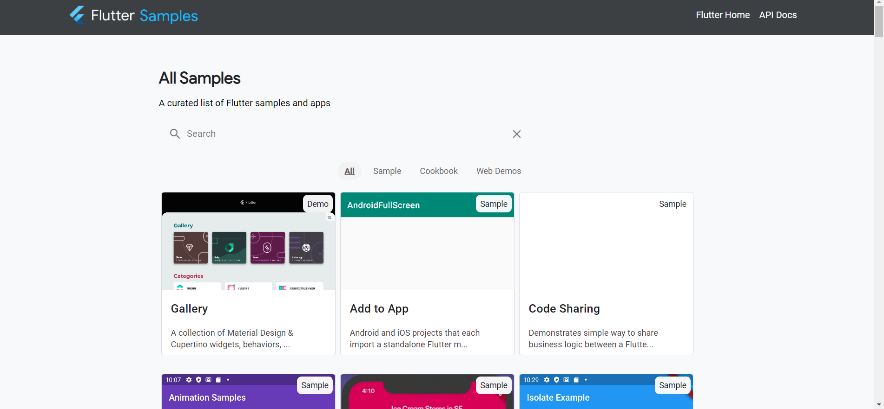Select the All filter chip
This screenshot has width=884, height=409.
(x=350, y=171)
